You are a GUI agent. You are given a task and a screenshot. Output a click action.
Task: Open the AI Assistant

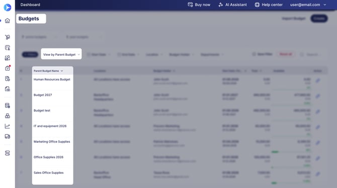[236, 5]
